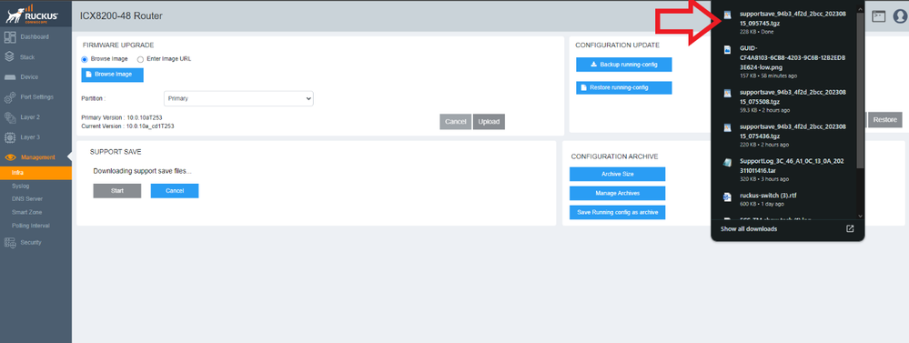
Task: Click Cancel in Support Save panel
Action: pos(175,191)
